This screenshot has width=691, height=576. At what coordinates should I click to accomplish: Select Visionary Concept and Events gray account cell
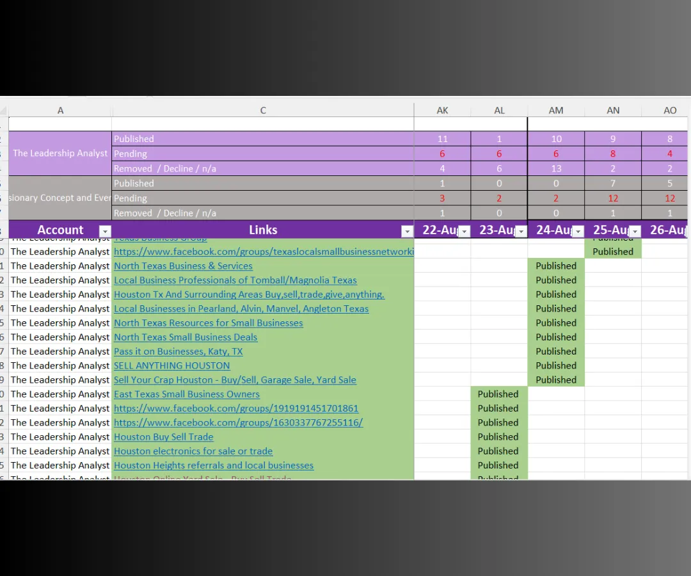coord(60,198)
